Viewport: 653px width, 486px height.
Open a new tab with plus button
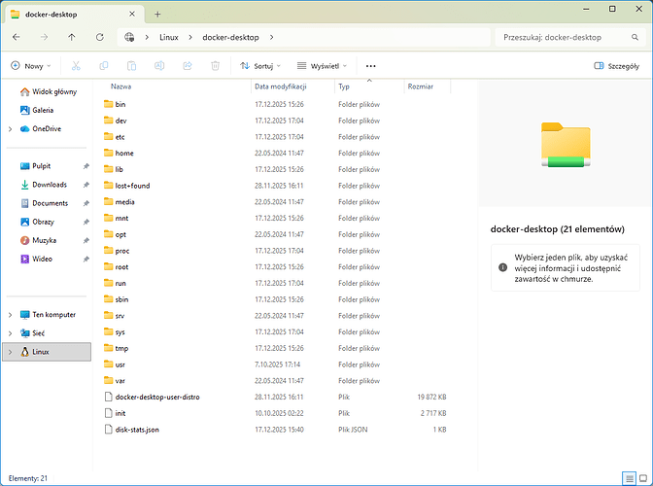point(157,14)
